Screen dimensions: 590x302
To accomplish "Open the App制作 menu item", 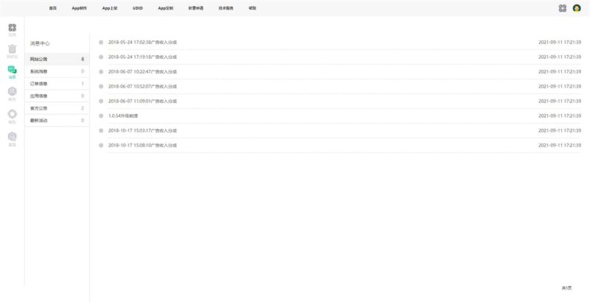I will [x=79, y=8].
